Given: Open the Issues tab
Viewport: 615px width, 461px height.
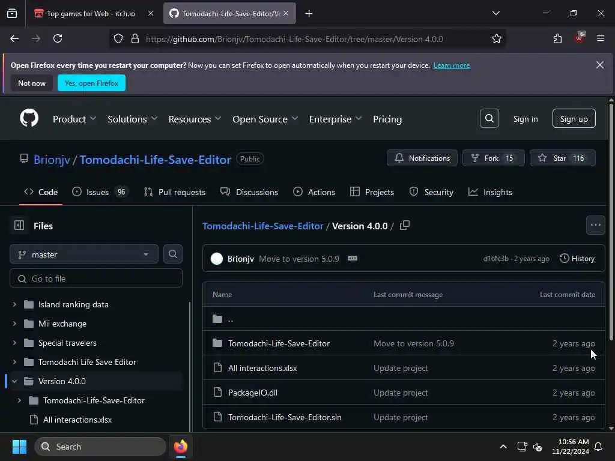Looking at the screenshot, I should coord(100,192).
